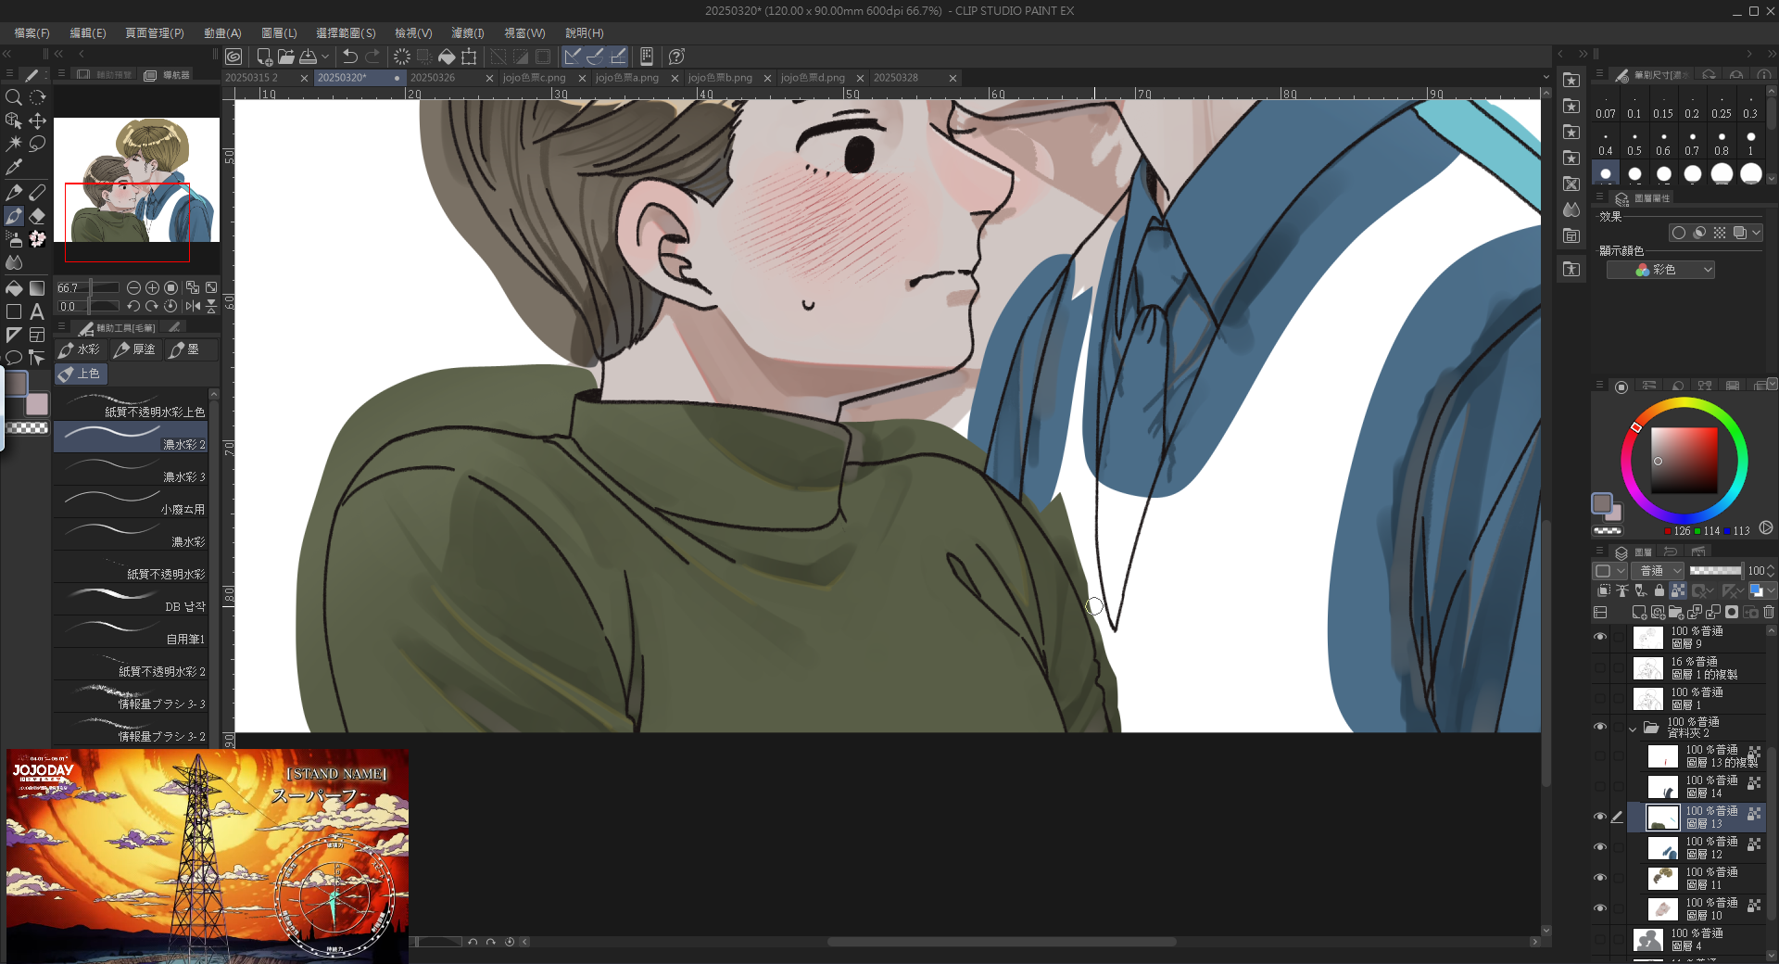The image size is (1779, 964).
Task: Select the Operation object tool
Action: point(14,120)
